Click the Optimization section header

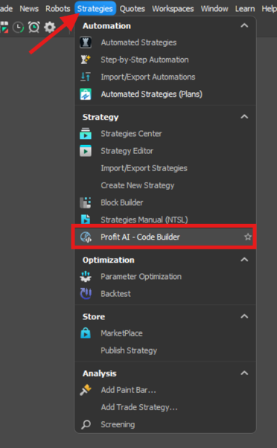pyautogui.click(x=108, y=260)
